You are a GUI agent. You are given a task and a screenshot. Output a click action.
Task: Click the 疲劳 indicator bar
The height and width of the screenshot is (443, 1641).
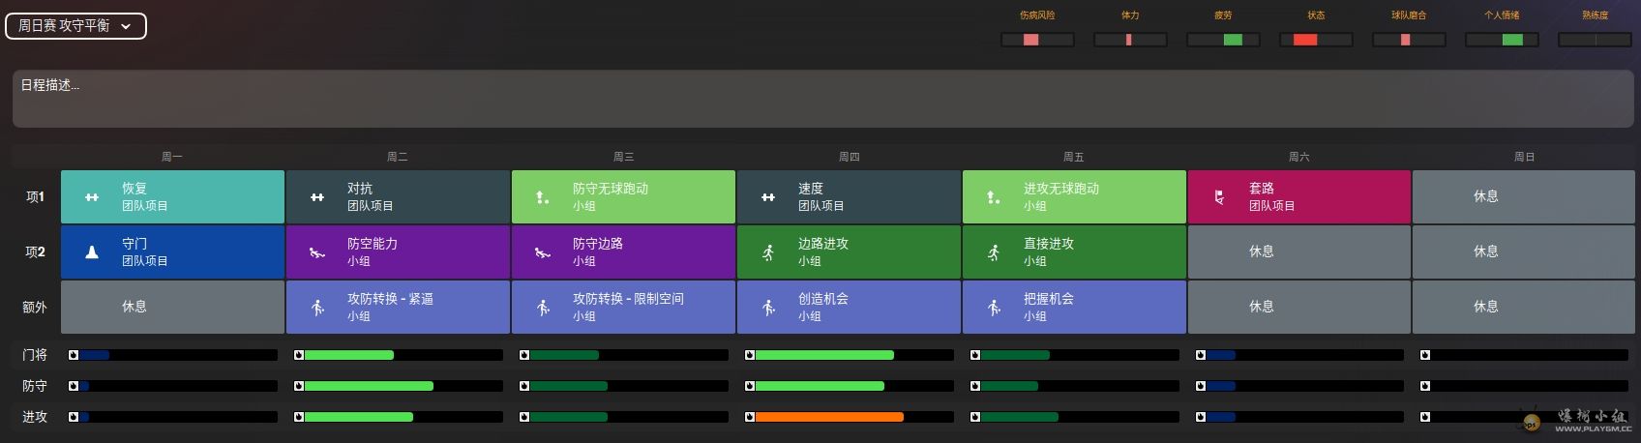[x=1223, y=40]
